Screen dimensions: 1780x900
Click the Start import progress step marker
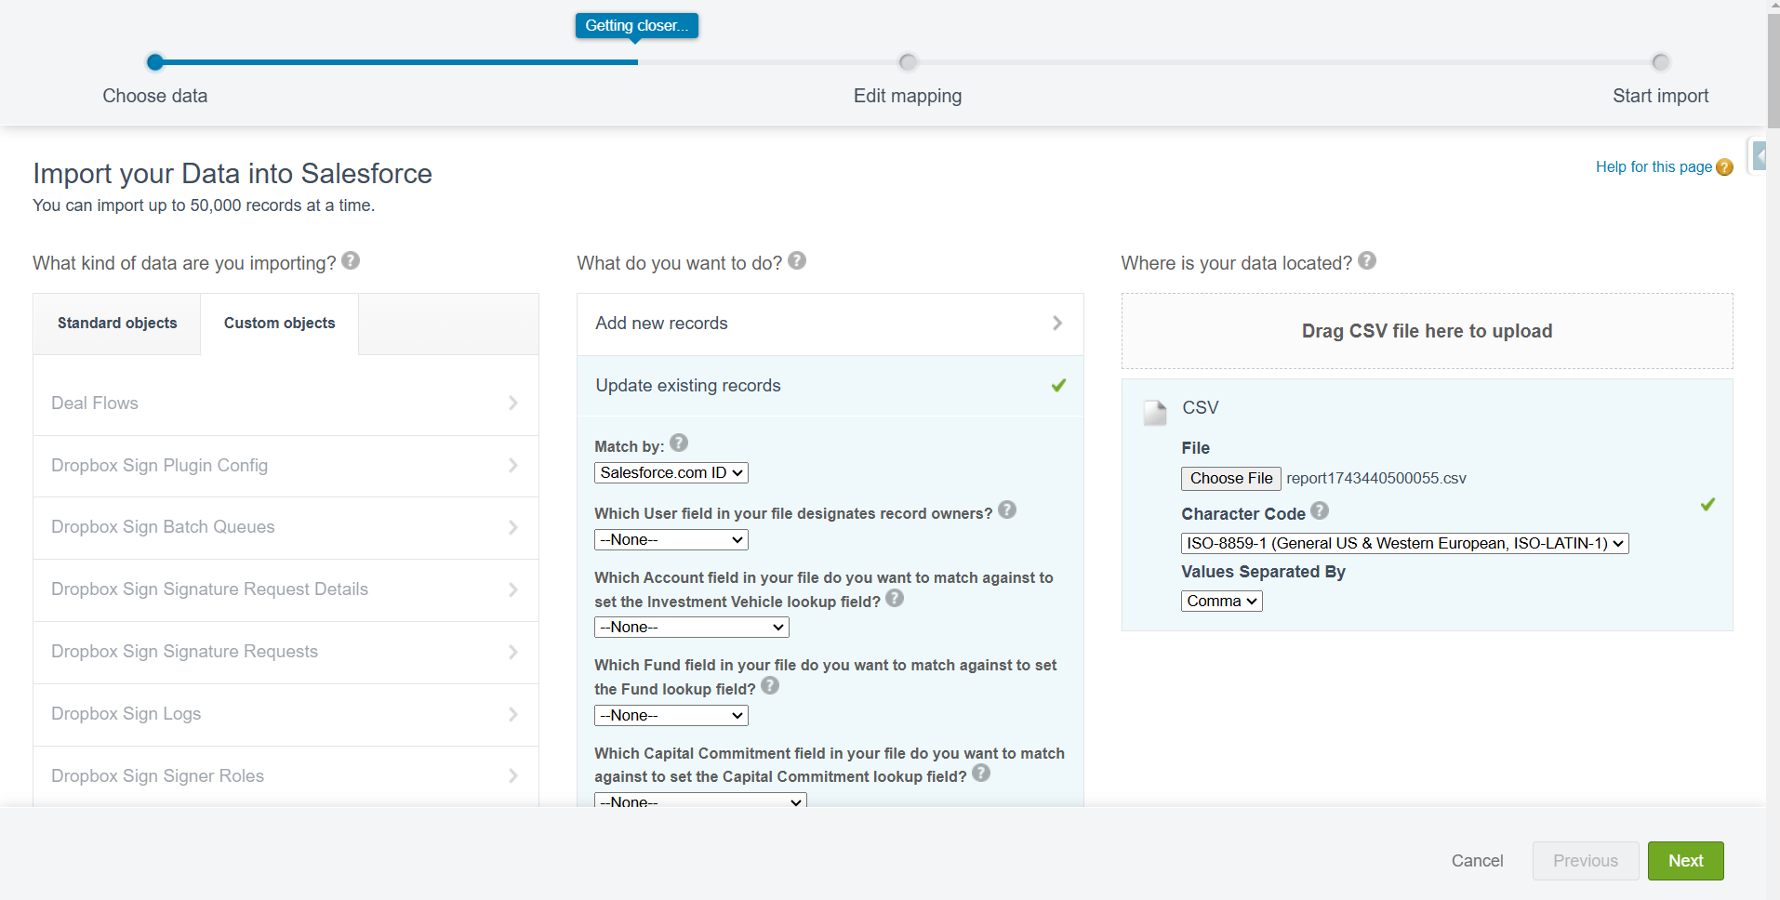(1660, 62)
